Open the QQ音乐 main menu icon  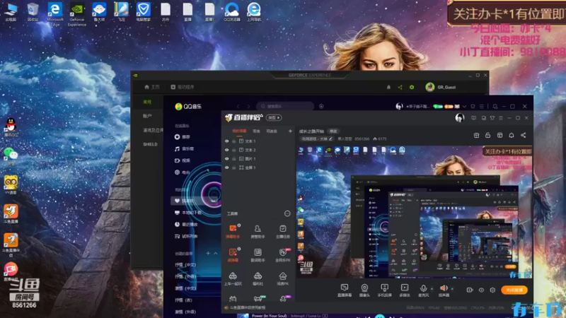[482, 107]
